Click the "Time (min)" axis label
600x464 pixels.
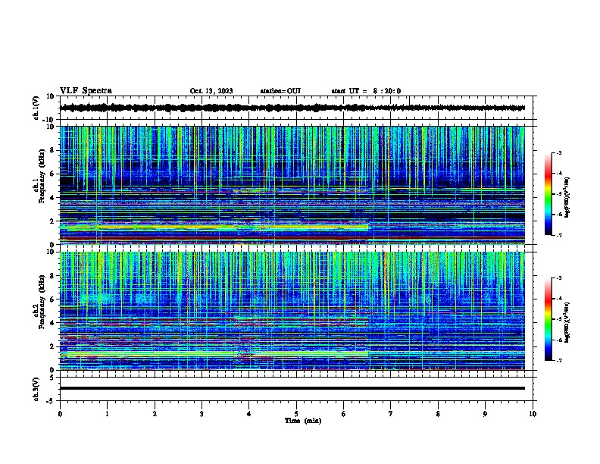click(x=303, y=421)
